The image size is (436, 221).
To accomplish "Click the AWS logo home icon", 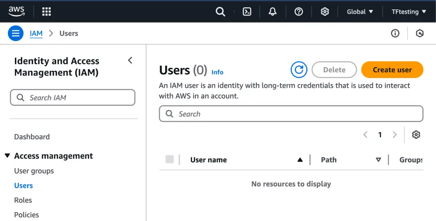I will [17, 12].
